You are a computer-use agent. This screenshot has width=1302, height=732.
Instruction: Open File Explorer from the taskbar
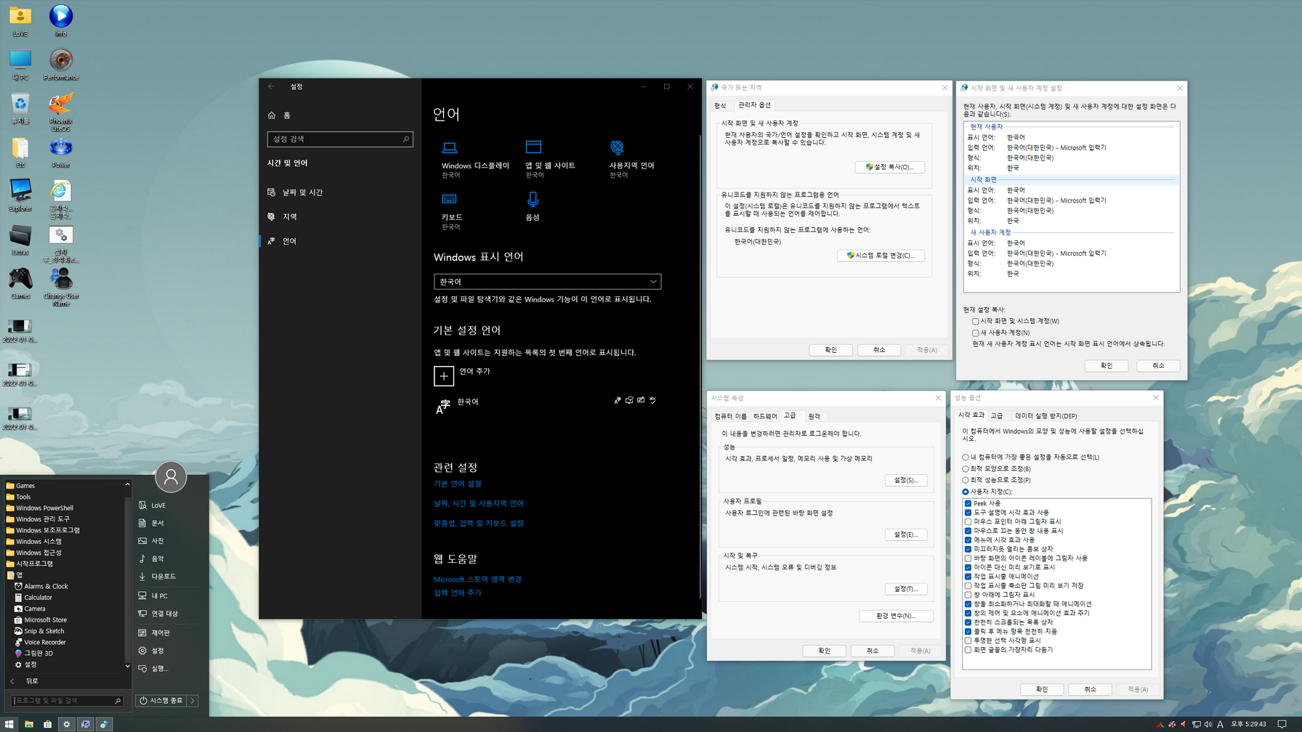tap(29, 724)
